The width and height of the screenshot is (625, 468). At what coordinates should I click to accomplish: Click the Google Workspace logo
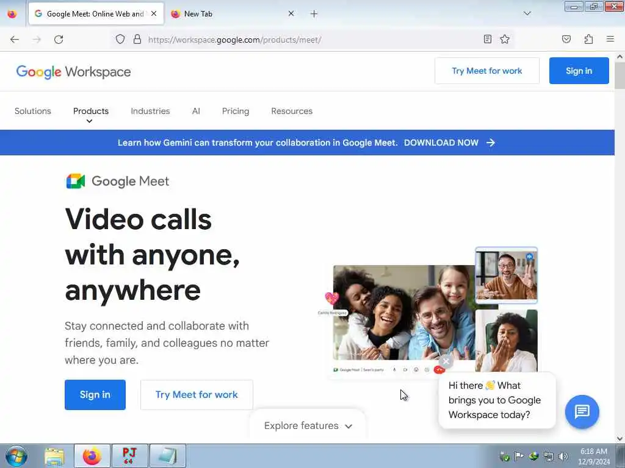tap(73, 72)
